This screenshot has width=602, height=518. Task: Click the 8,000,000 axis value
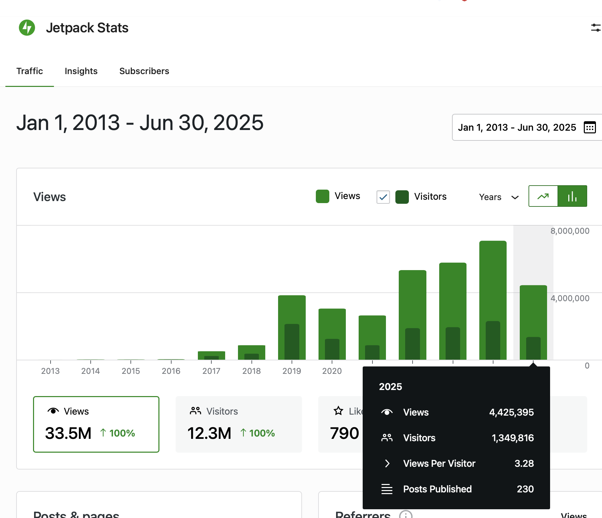[570, 231]
